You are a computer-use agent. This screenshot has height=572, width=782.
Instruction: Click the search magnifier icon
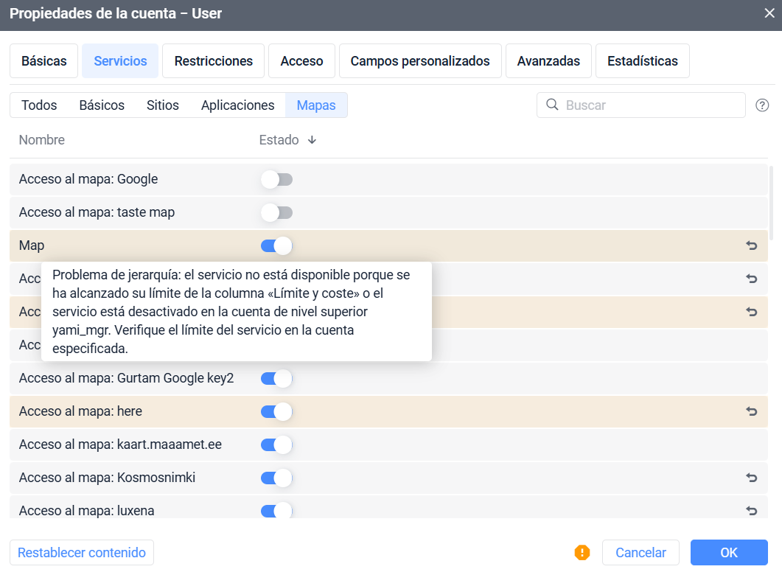552,105
